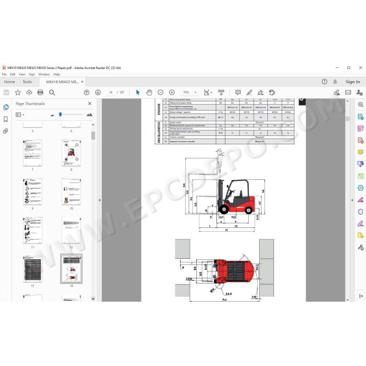Click the Sign In button
Image resolution: width=366 pixels, height=366 pixels.
[352, 82]
